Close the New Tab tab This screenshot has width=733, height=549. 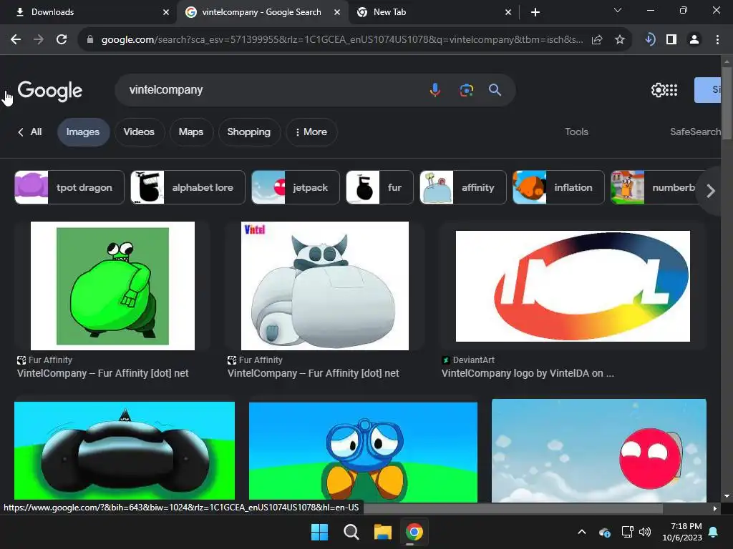(x=508, y=12)
